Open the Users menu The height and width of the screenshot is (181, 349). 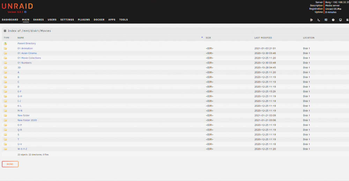52,20
